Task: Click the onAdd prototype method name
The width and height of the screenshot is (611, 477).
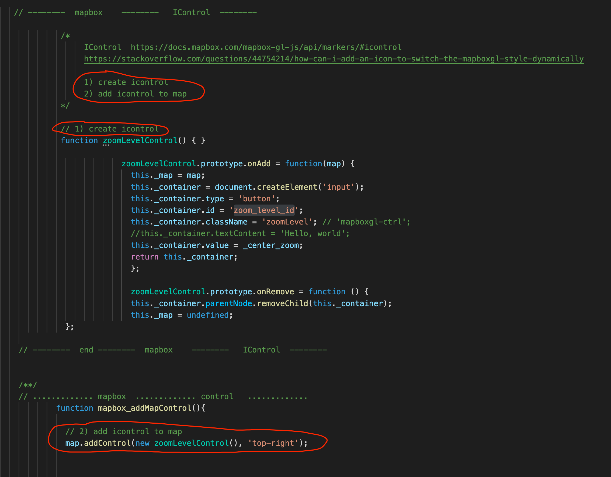Action: [x=259, y=164]
